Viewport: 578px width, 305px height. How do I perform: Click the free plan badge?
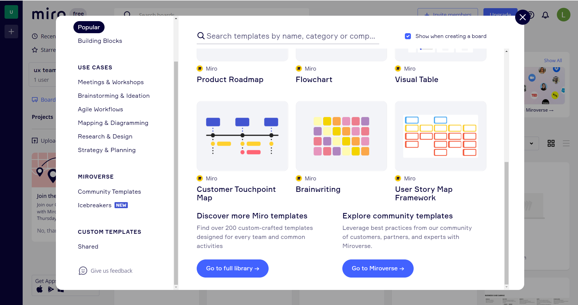coord(78,14)
